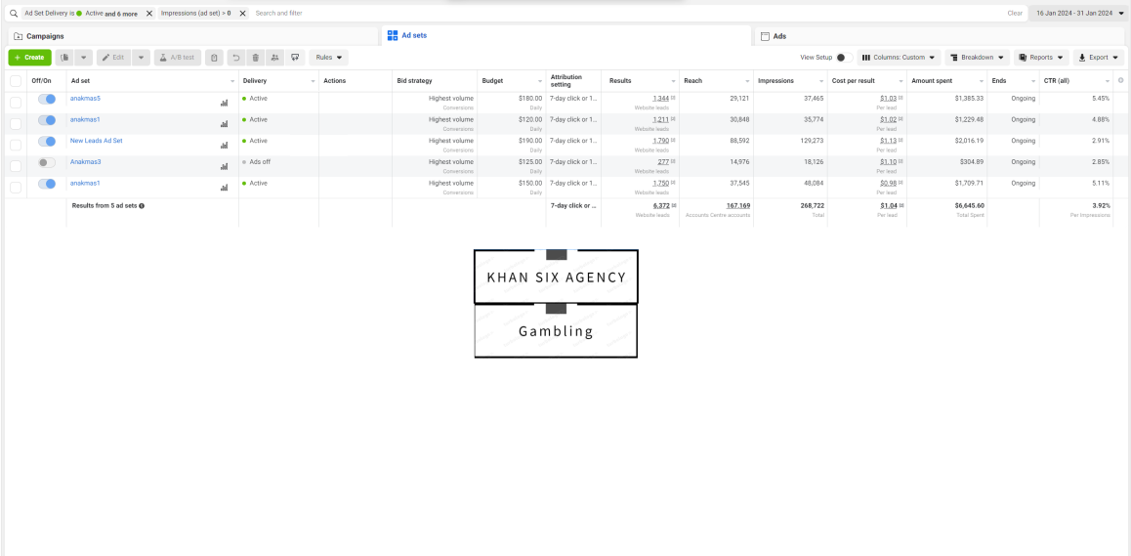Open the date range 16 Jan - 31 Jan picker
The image size is (1131, 556).
[x=1080, y=13]
